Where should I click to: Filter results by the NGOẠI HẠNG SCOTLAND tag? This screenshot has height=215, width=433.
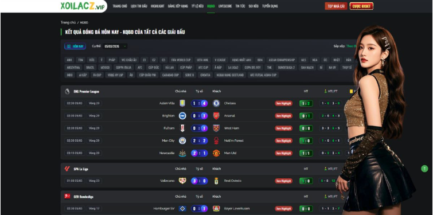(x=230, y=75)
